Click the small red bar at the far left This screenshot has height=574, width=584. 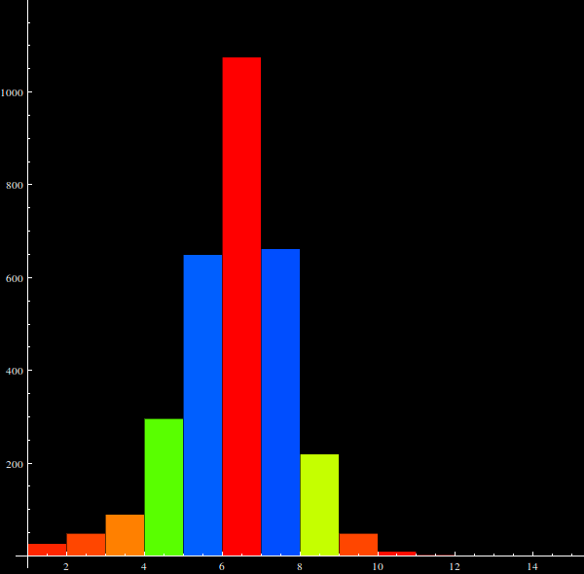coord(47,550)
